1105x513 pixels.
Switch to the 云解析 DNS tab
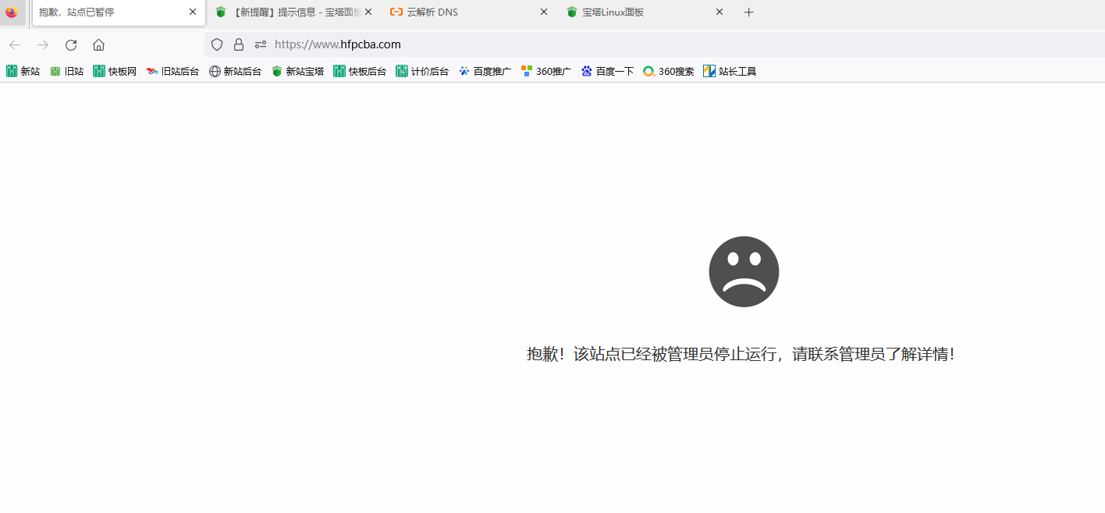point(469,12)
